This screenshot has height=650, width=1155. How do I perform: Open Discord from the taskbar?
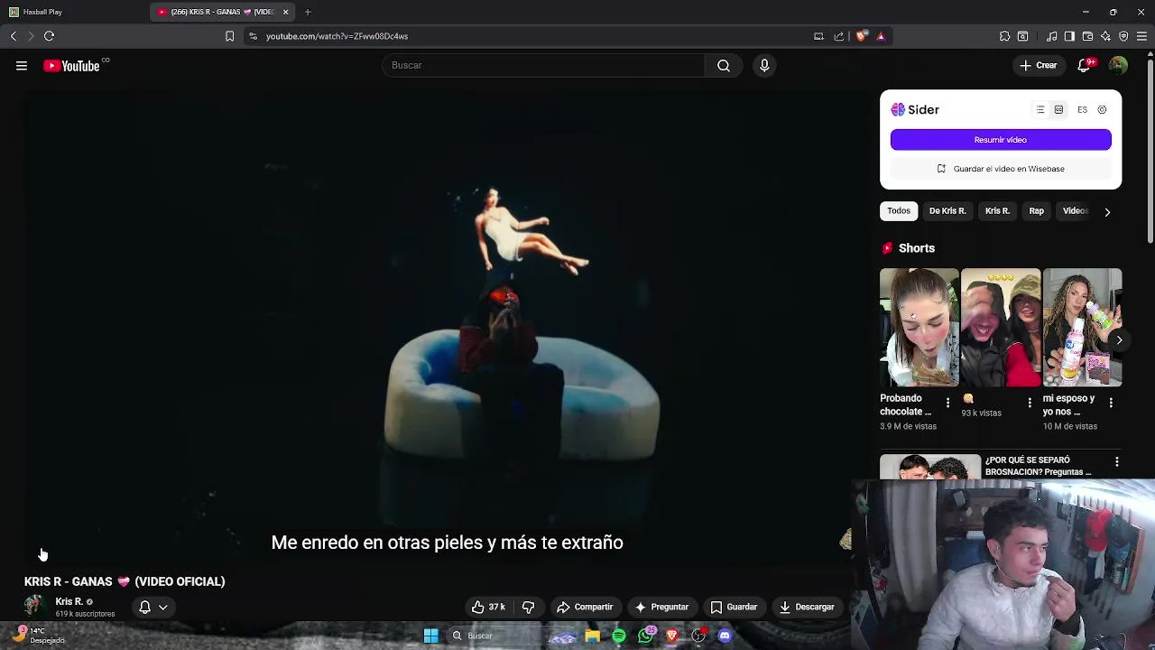click(x=725, y=636)
